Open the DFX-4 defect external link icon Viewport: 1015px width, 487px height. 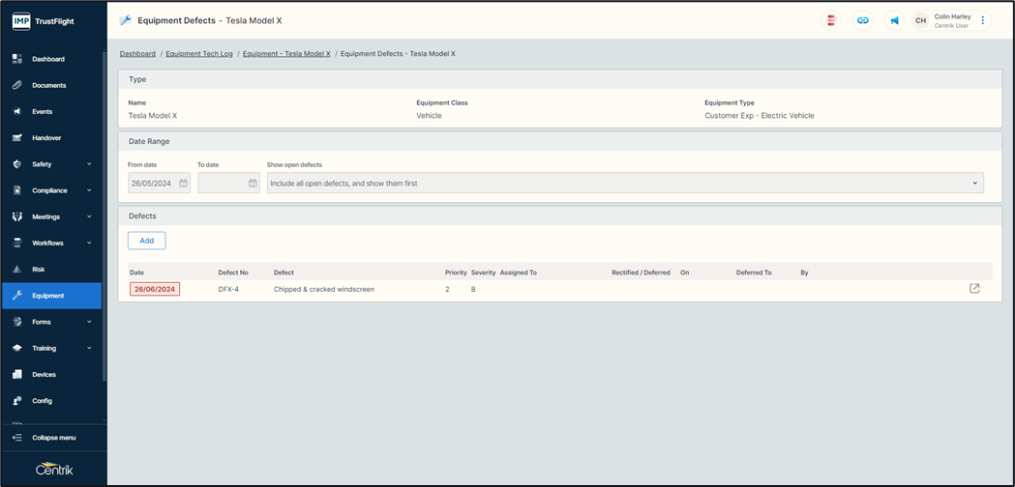tap(974, 289)
